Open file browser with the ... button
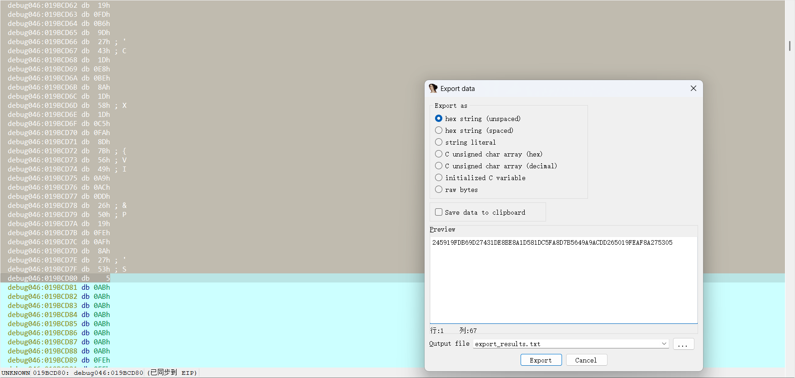Viewport: 795px width, 378px height. (x=683, y=344)
